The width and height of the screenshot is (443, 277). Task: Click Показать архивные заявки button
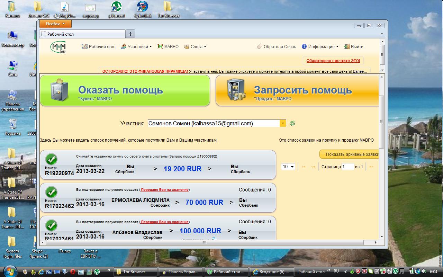[349, 154]
